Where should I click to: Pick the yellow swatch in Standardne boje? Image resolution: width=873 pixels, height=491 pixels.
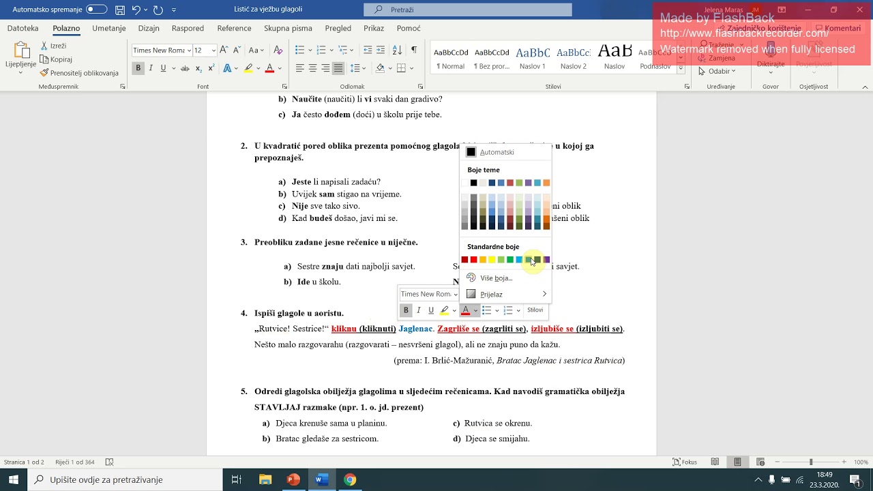pos(492,260)
